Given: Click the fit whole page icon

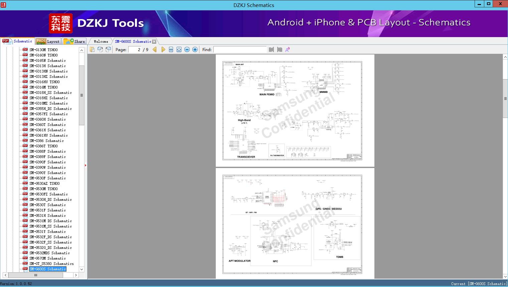Looking at the screenshot, I should click(x=179, y=49).
